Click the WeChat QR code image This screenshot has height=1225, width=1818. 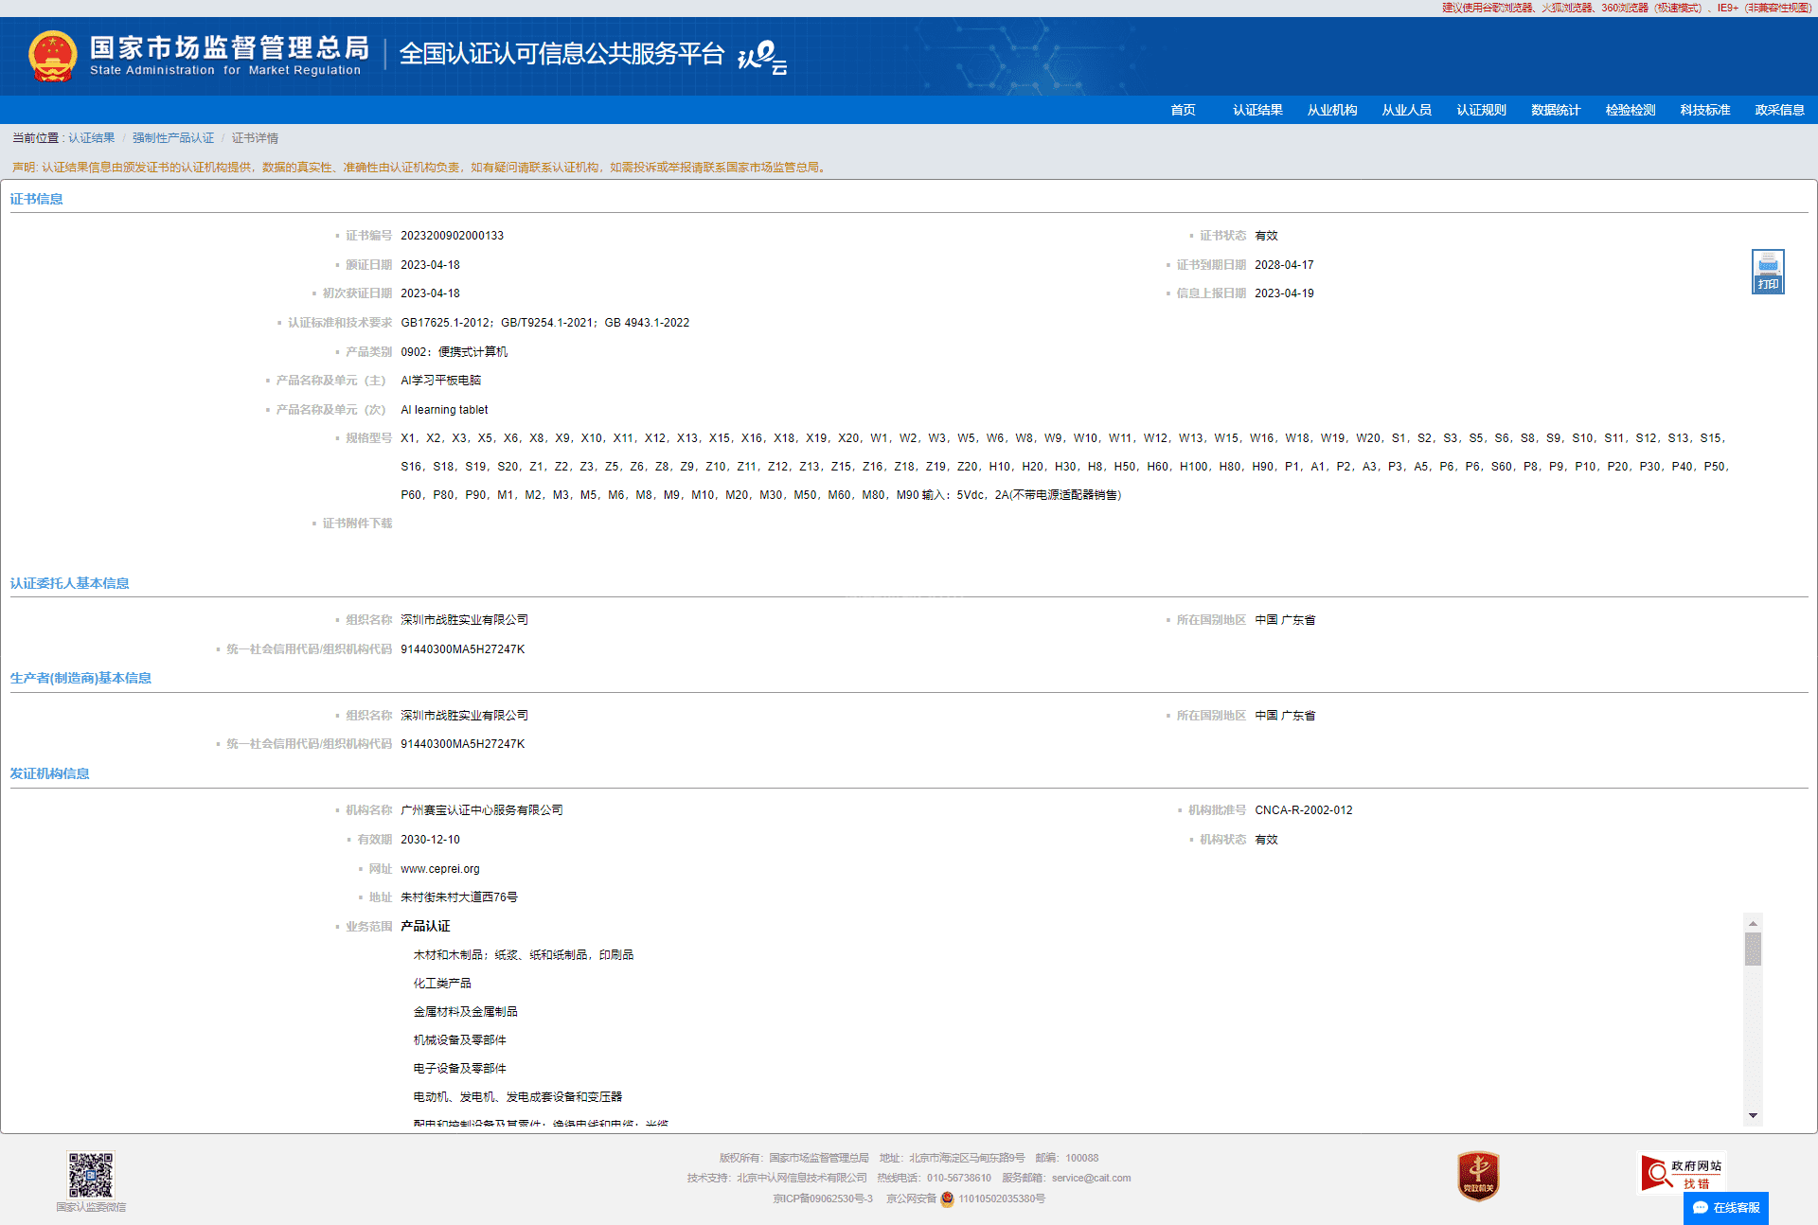[x=91, y=1175]
